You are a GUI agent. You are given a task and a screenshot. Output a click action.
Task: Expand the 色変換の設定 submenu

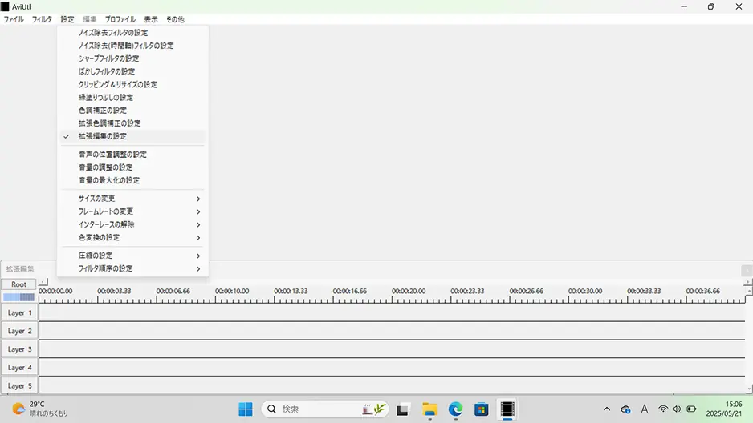coord(132,237)
